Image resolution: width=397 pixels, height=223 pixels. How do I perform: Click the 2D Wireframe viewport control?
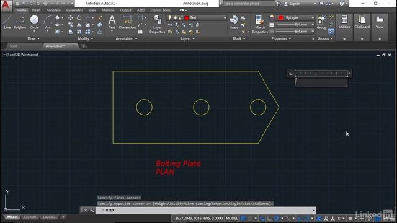click(x=27, y=55)
